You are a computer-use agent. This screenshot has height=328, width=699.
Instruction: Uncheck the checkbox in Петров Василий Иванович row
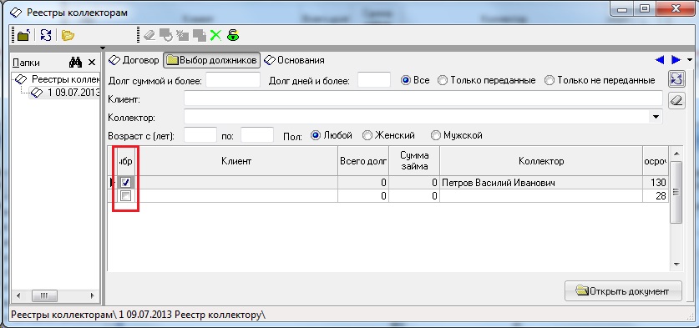126,182
